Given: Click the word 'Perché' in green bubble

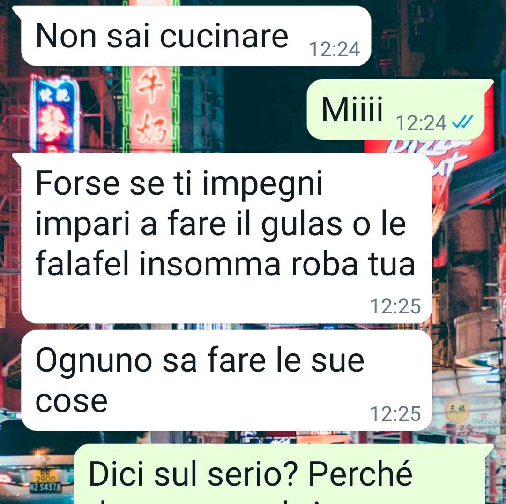Looking at the screenshot, I should pyautogui.click(x=360, y=473).
